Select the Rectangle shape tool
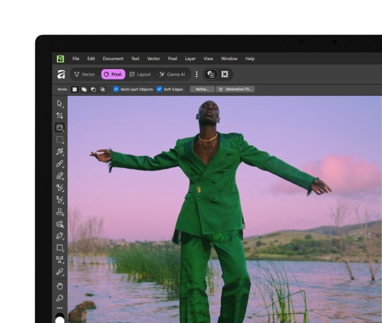The height and width of the screenshot is (323, 382). click(x=60, y=248)
